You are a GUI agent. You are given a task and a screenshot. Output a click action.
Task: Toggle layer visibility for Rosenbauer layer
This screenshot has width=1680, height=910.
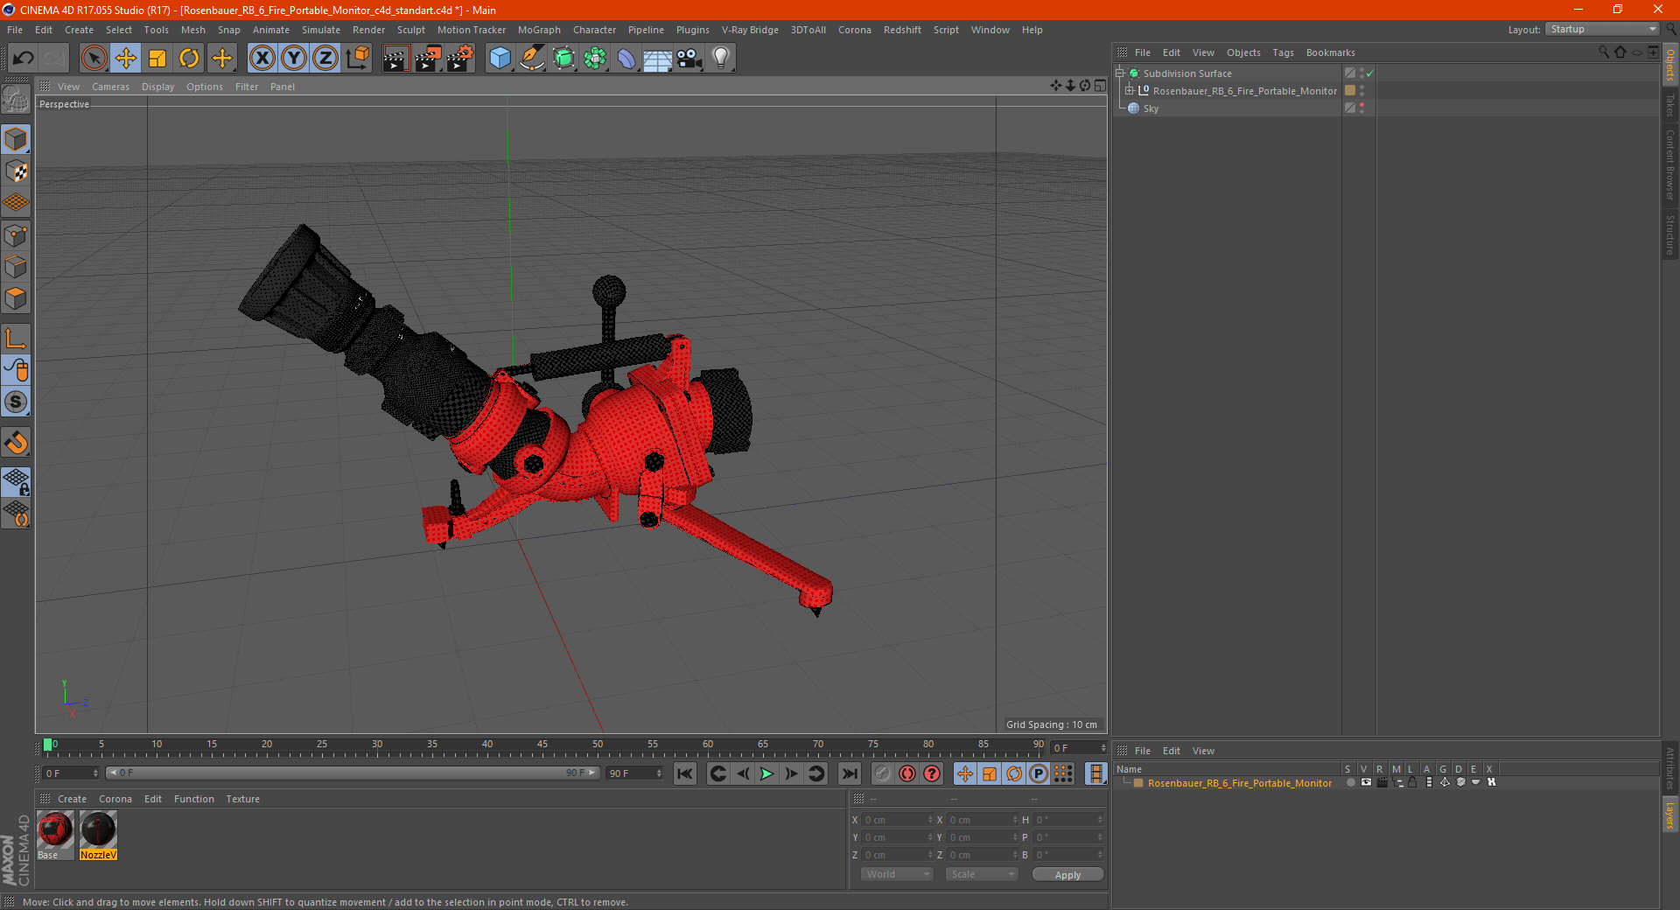1365,783
